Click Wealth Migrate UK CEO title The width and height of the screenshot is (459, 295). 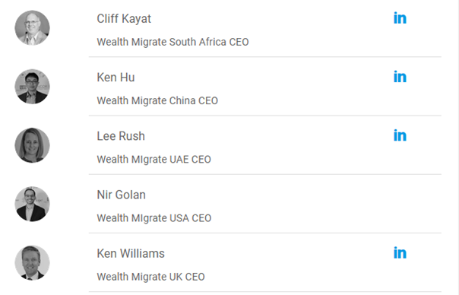pyautogui.click(x=150, y=277)
